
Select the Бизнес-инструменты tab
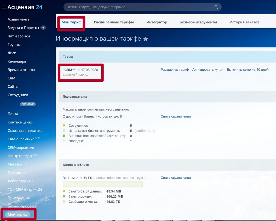pyautogui.click(x=198, y=22)
